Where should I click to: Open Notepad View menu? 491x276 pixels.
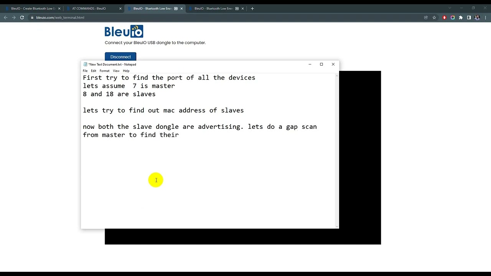[x=116, y=71]
